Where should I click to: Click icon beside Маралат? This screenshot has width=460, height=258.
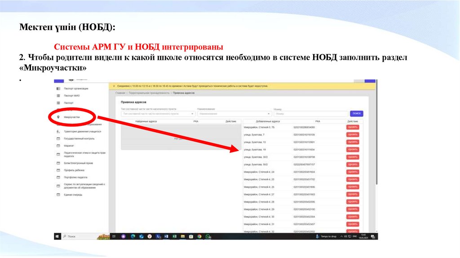click(58, 146)
